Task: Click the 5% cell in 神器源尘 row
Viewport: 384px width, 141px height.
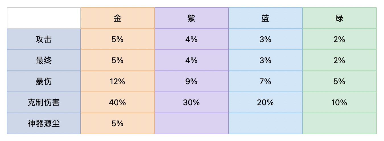Action: click(117, 123)
